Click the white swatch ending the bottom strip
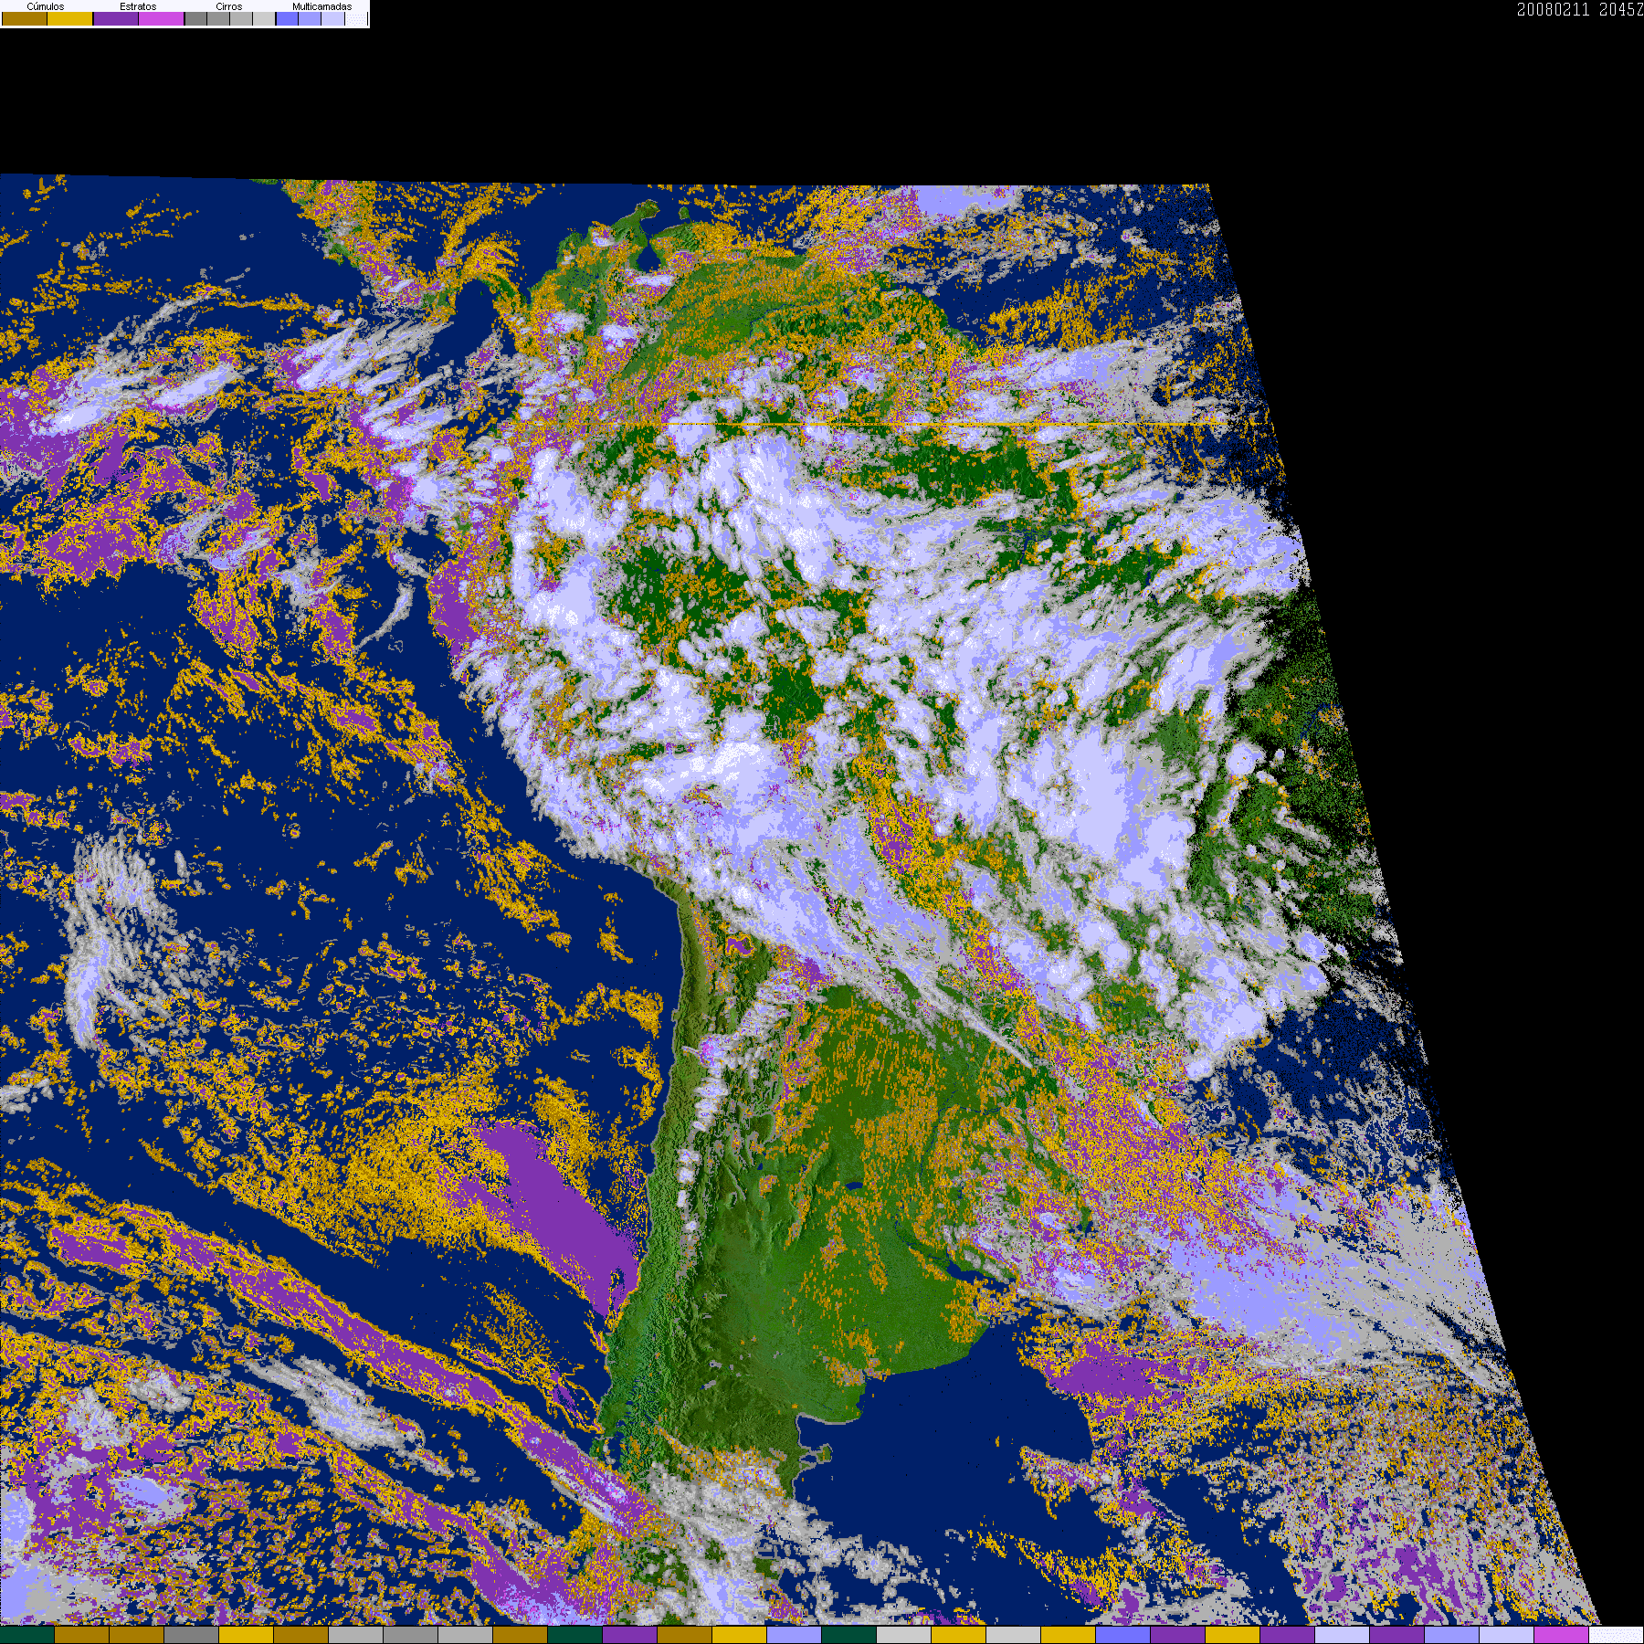The image size is (1644, 1644). 1617,1635
